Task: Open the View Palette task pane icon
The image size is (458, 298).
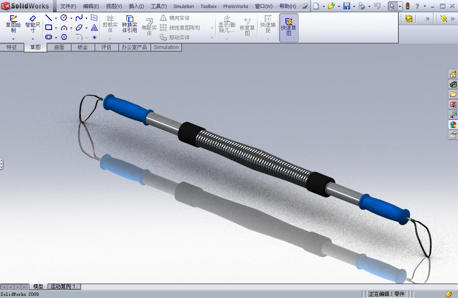Action: (x=453, y=115)
